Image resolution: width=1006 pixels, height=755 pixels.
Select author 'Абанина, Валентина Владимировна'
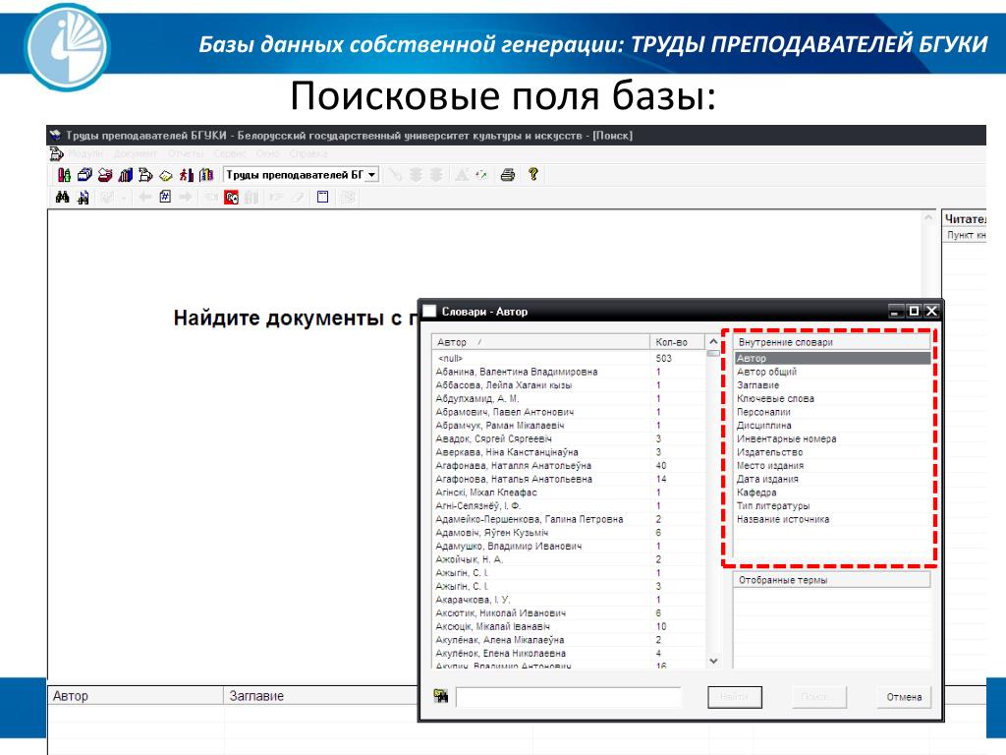(x=569, y=372)
